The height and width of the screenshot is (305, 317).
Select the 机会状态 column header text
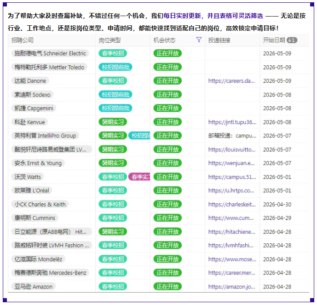click(164, 40)
